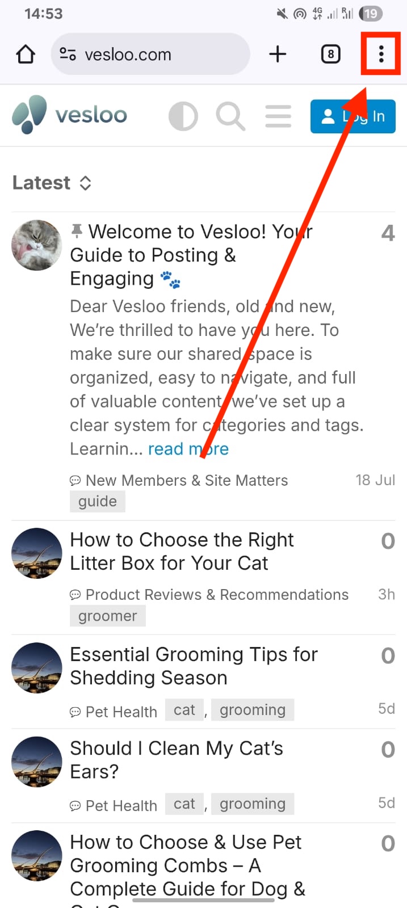Open the forum hamburger menu

pos(278,116)
